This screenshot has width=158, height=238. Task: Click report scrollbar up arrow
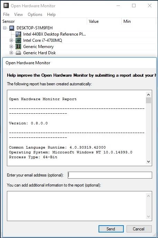click(x=149, y=95)
